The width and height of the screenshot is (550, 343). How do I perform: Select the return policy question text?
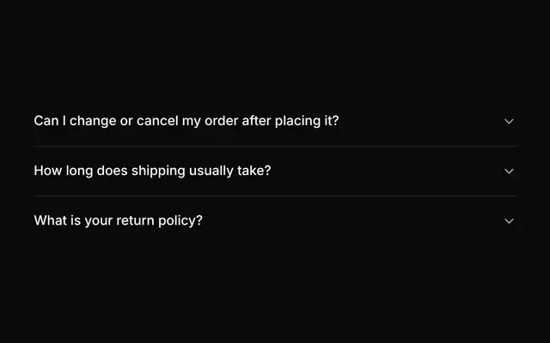point(119,221)
